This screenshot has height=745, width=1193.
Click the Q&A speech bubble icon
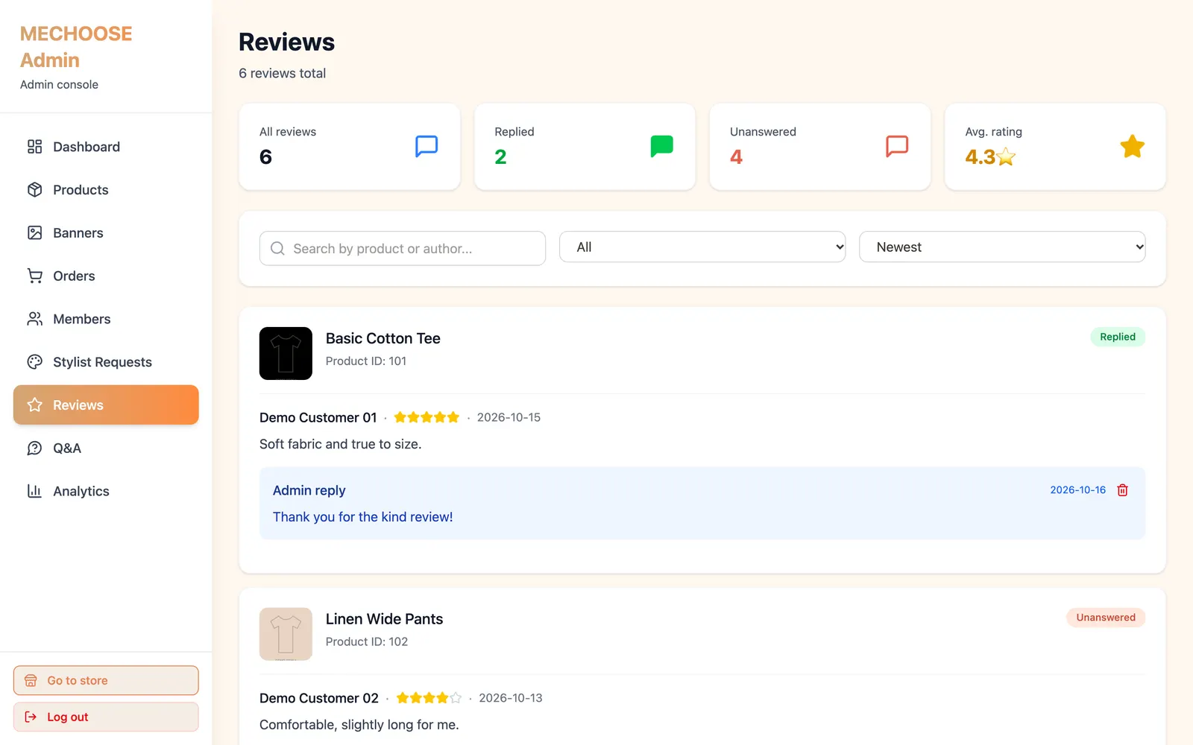(x=34, y=448)
